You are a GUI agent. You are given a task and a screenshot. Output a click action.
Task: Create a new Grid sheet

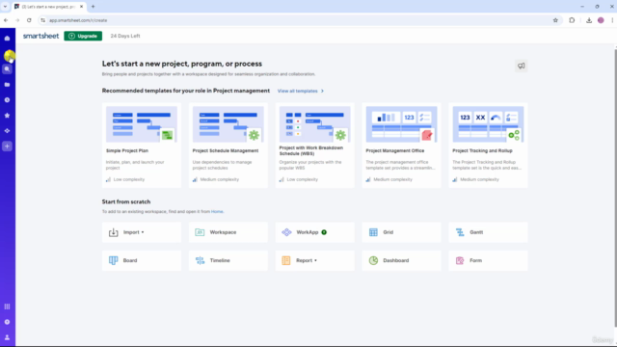tap(401, 232)
